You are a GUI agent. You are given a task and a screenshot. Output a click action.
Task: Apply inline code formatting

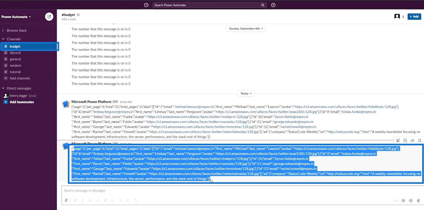pyautogui.click(x=98, y=200)
